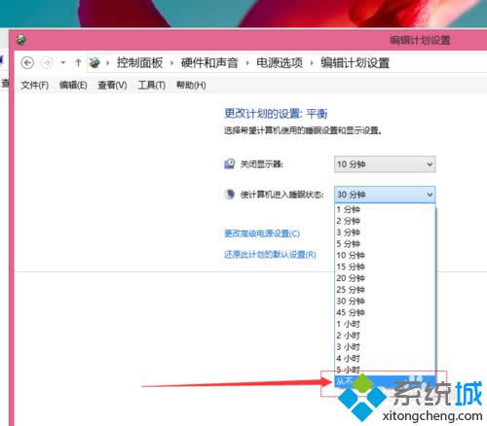This screenshot has height=426, width=487.
Task: Click the monitor icon beside 关闭显示器
Action: tap(230, 163)
